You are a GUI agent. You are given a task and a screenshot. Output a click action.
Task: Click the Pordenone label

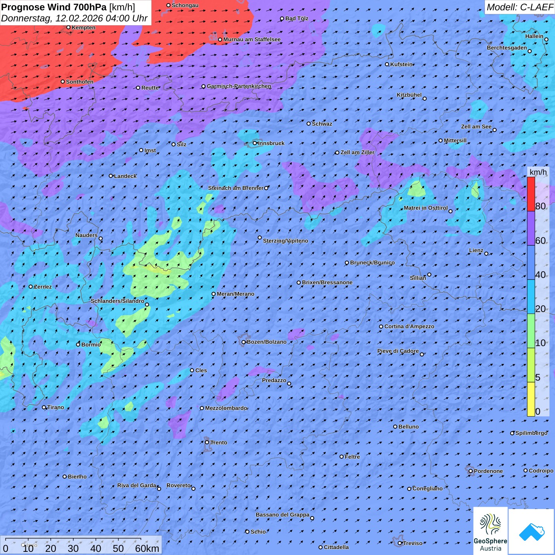(x=488, y=471)
